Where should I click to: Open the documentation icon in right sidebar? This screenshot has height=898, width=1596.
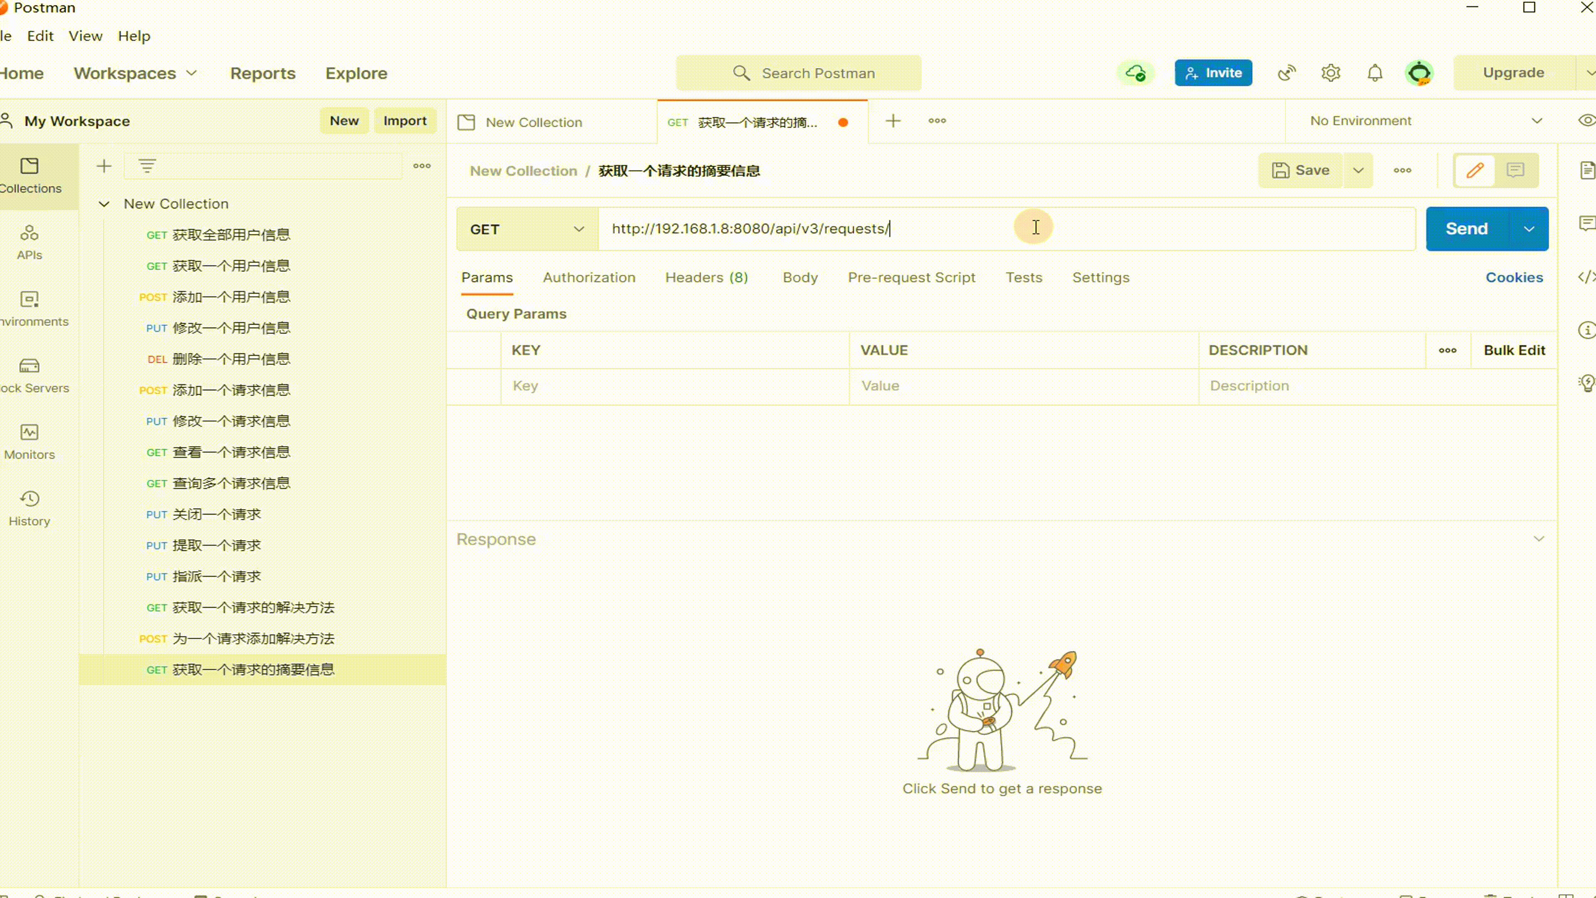click(1587, 170)
